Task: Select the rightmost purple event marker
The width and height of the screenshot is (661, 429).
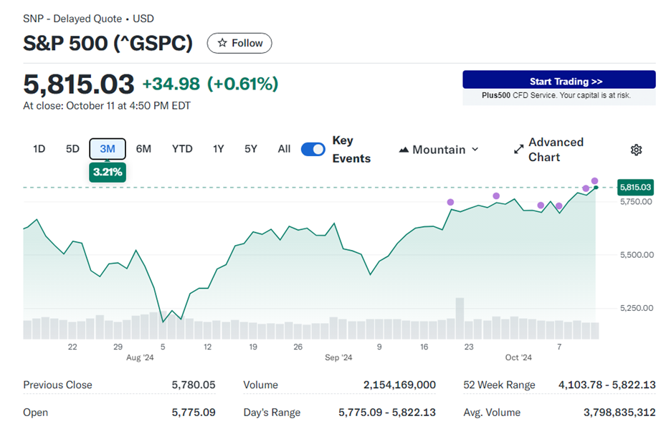Action: tap(594, 181)
